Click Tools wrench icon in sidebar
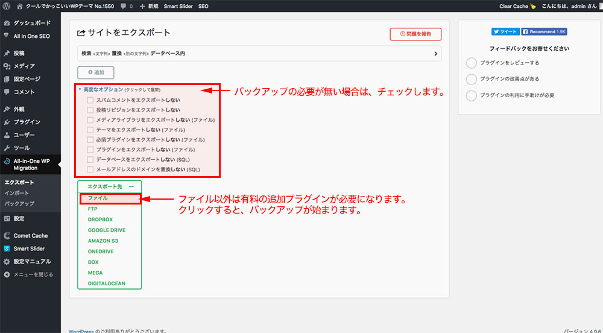 (7, 148)
